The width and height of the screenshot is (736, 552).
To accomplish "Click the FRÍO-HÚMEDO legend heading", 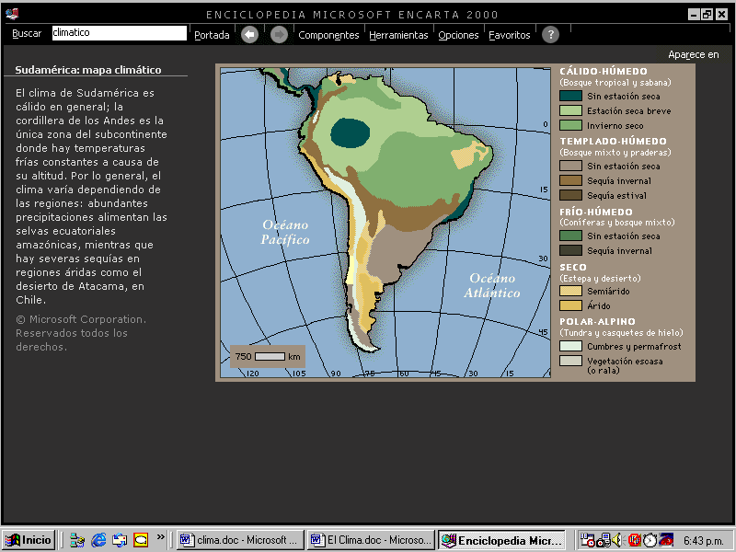I will (x=596, y=212).
